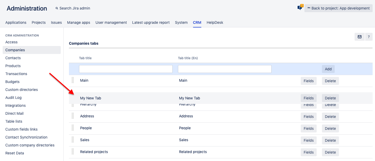Delete the Related projects tab
Viewport: 375px width, 161px height.
[330, 152]
